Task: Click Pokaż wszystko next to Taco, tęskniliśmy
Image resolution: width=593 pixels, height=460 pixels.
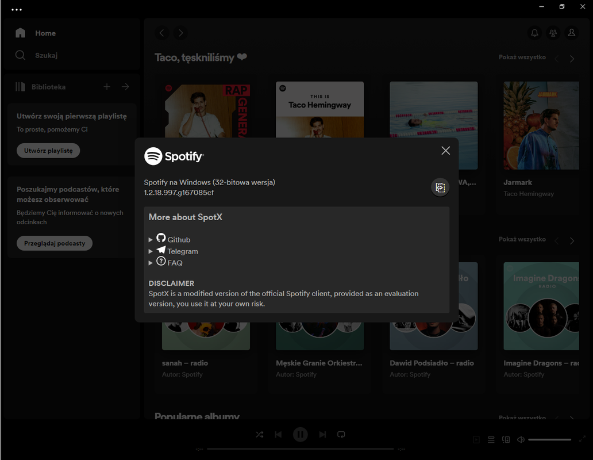Action: click(x=522, y=57)
